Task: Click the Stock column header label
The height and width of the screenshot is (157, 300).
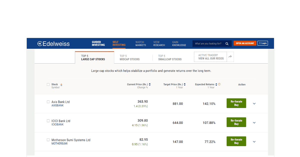Action: [54, 84]
